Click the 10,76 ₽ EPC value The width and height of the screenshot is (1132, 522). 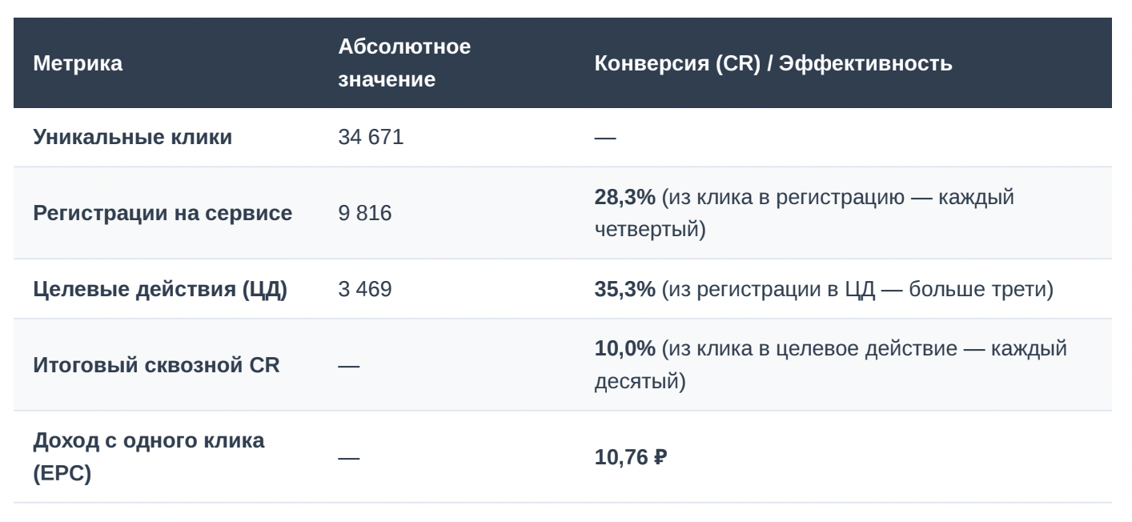tap(631, 457)
